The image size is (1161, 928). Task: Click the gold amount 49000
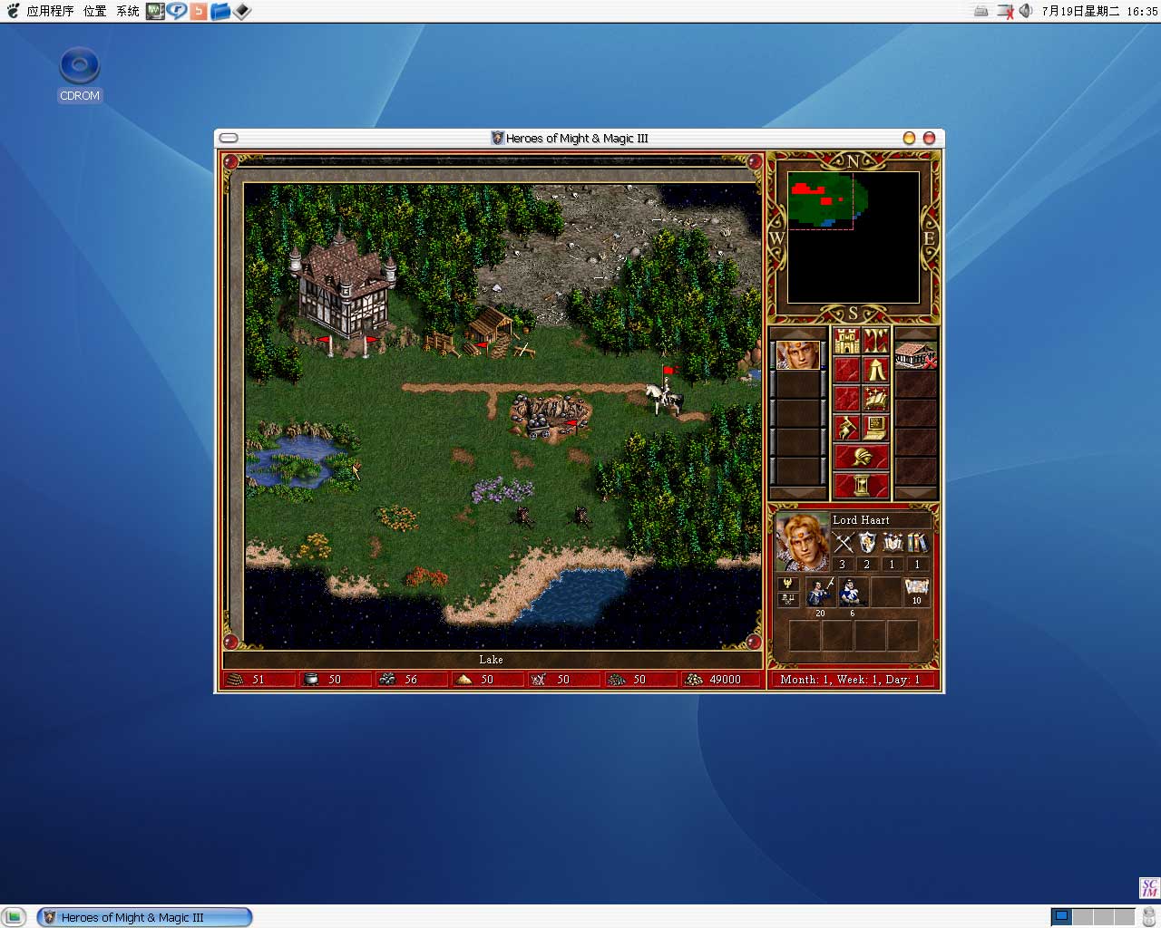coord(725,679)
